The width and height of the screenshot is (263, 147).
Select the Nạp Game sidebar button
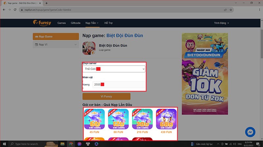pos(56,37)
